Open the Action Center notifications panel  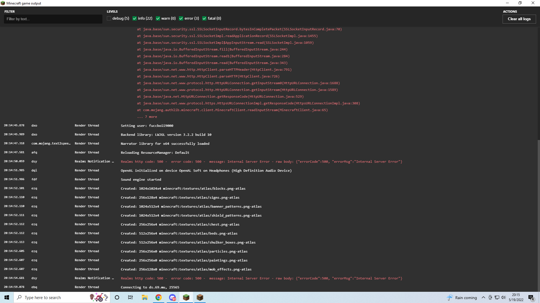coord(532,297)
